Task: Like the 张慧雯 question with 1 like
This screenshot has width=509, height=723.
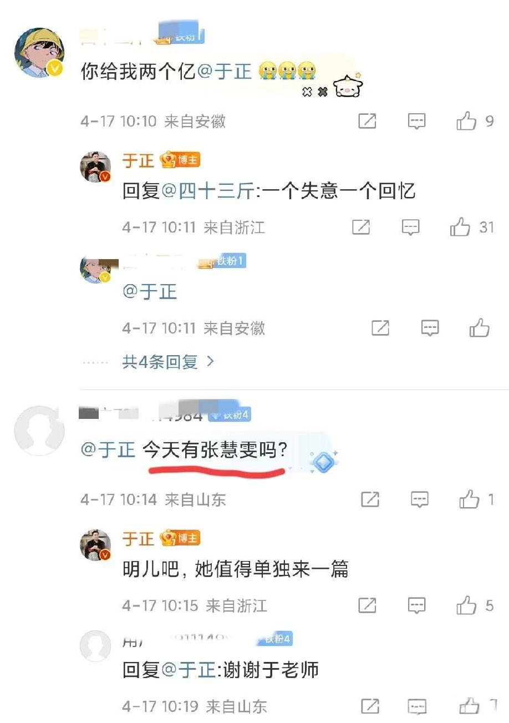Action: pyautogui.click(x=469, y=499)
